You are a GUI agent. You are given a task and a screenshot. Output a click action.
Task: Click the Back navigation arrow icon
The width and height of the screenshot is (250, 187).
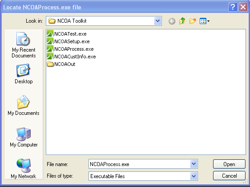pos(172,21)
